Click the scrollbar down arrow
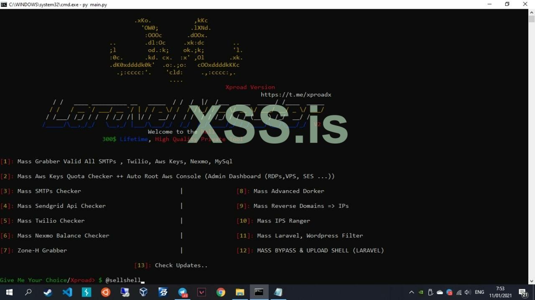Image resolution: width=535 pixels, height=300 pixels. [x=532, y=281]
